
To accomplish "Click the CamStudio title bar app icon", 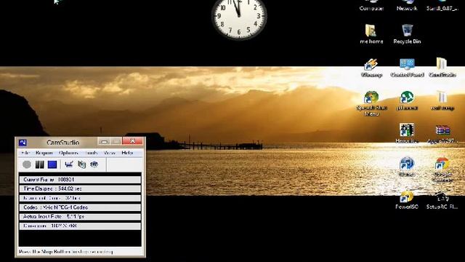I will pos(23,143).
